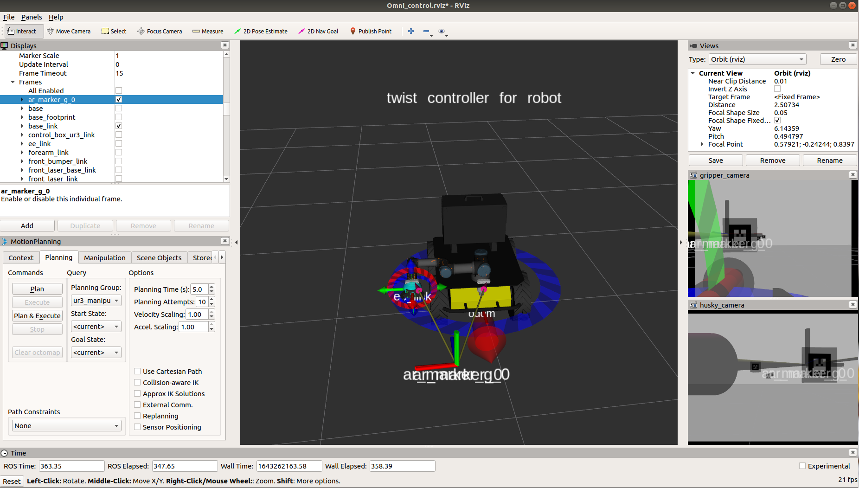
Task: Click the Zero button in Views panel
Action: click(x=838, y=59)
